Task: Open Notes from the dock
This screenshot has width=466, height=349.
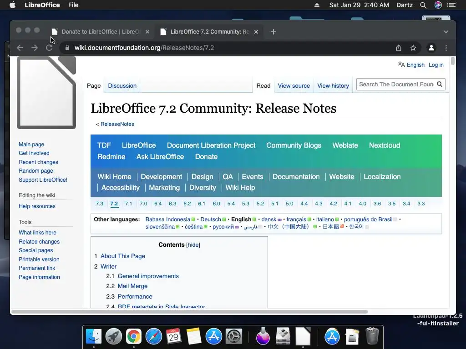Action: tap(194, 336)
